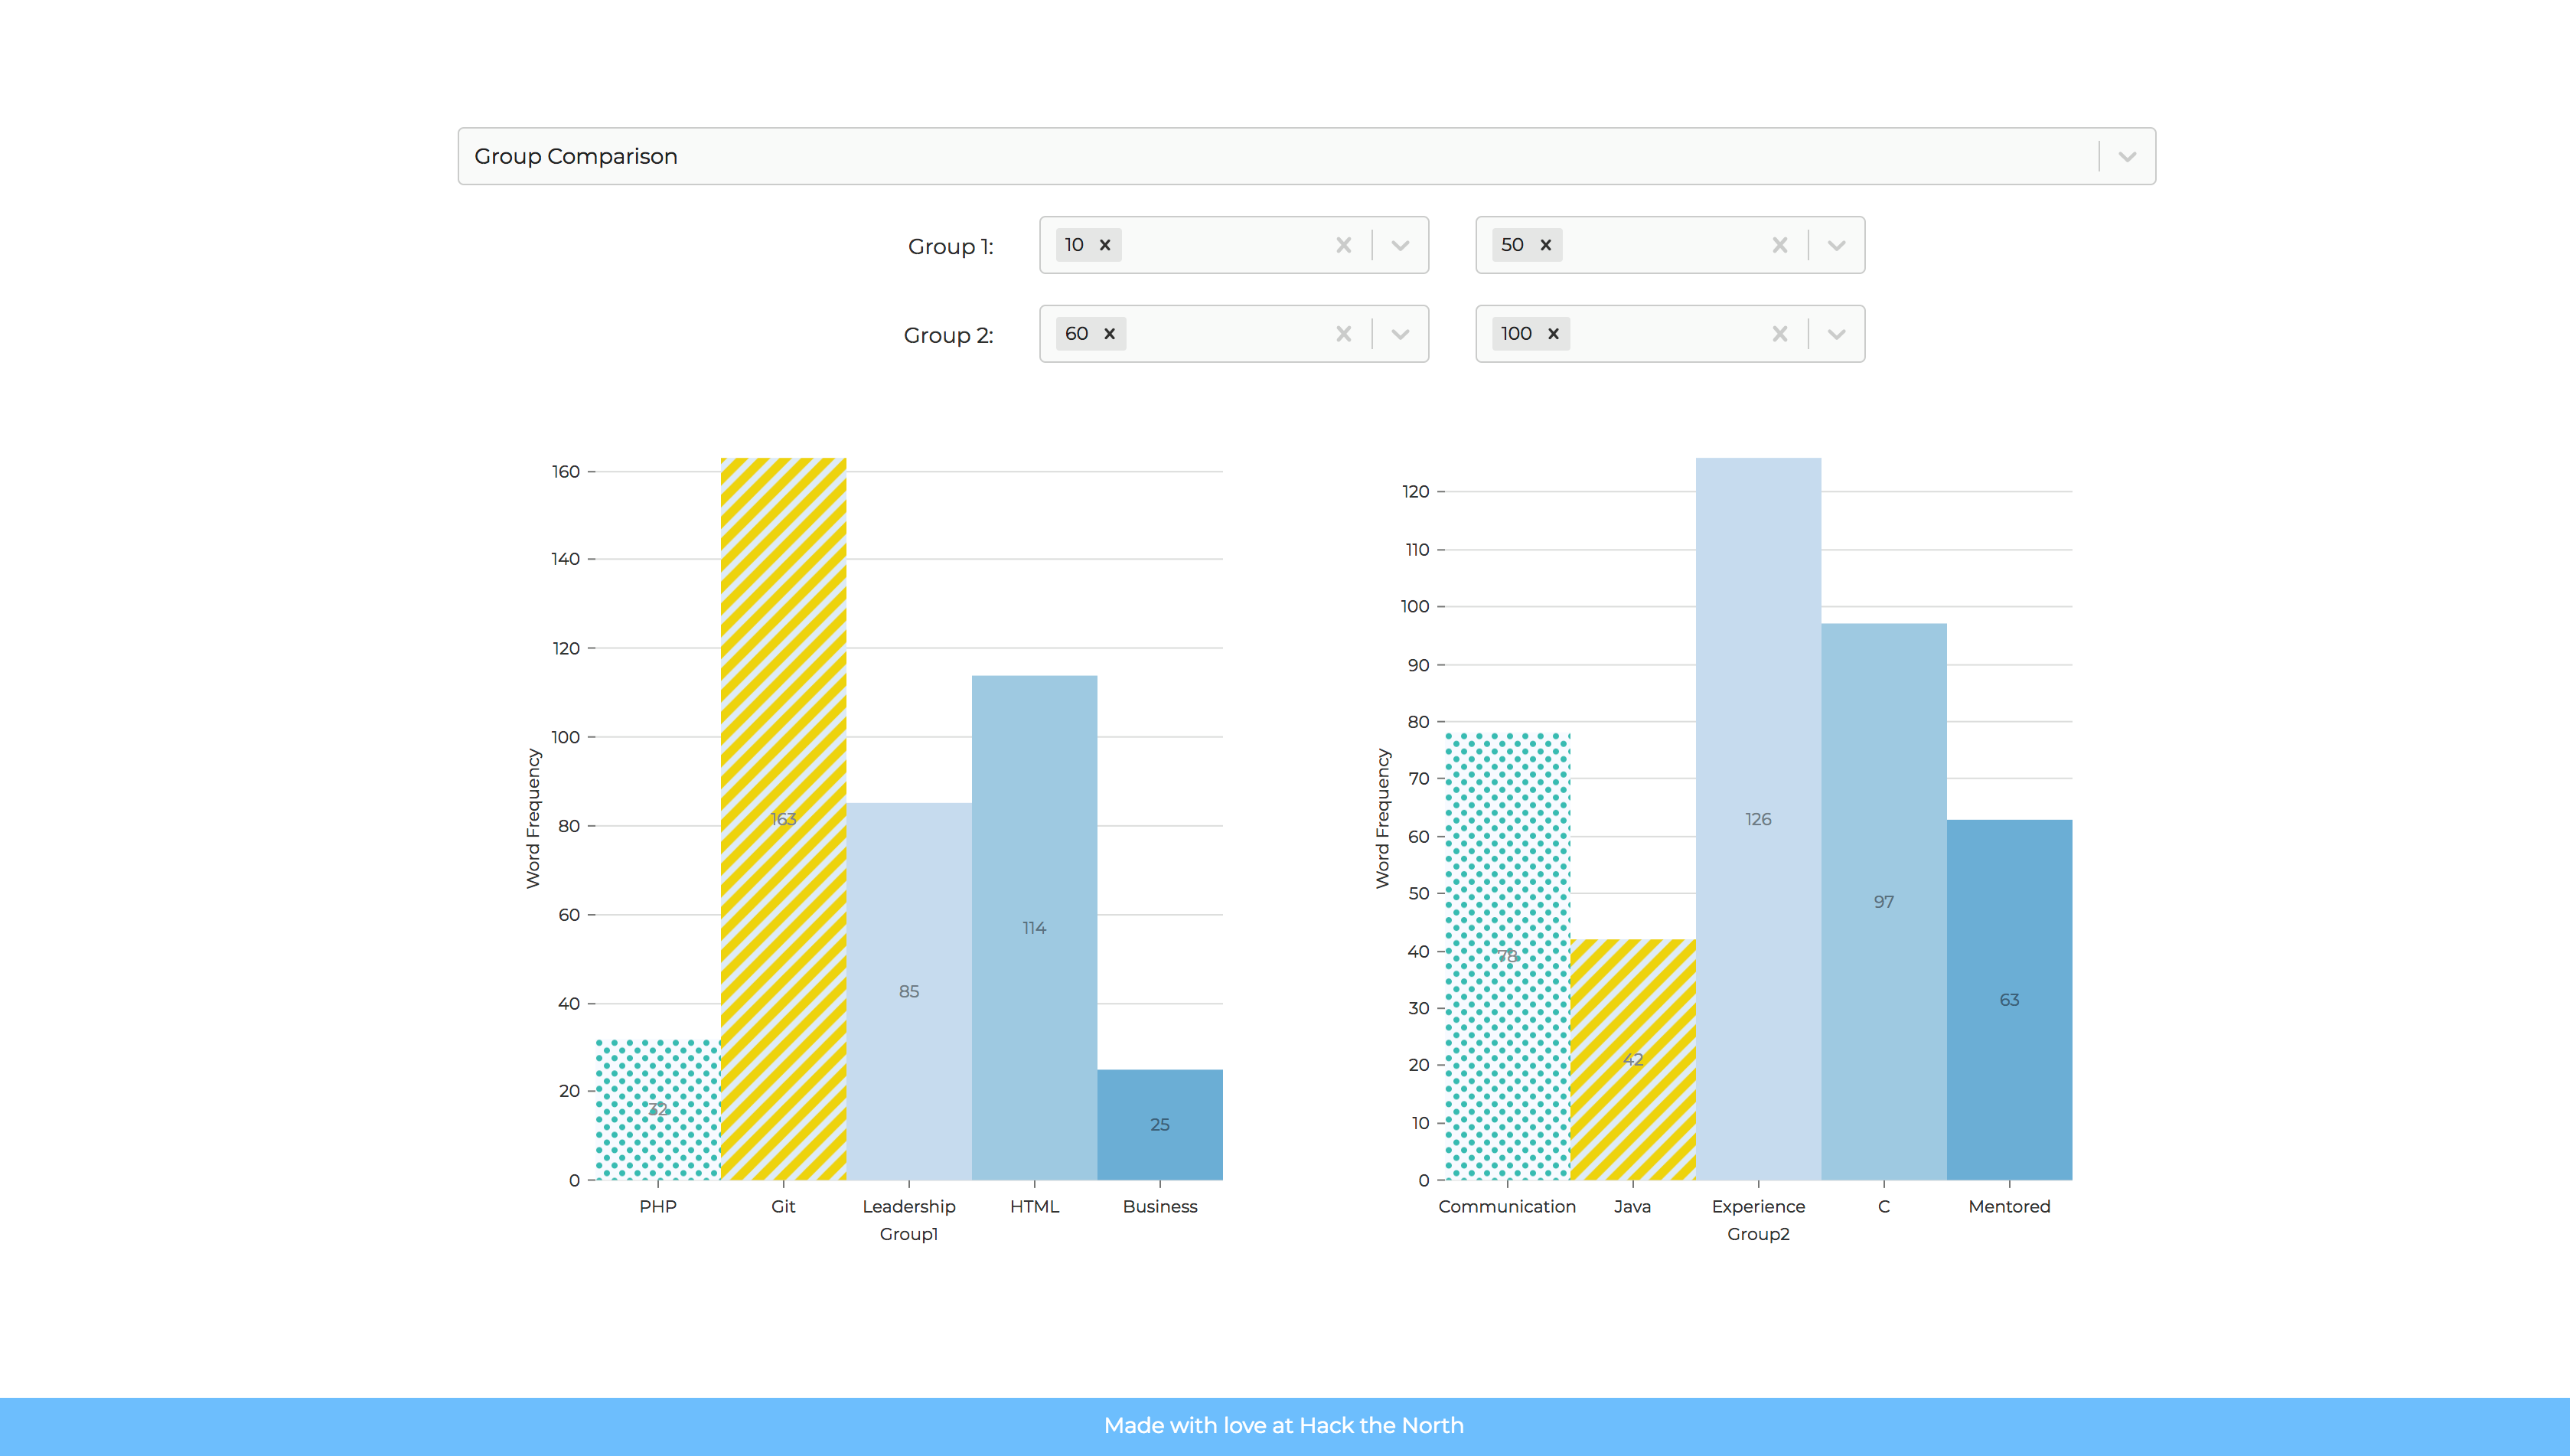Expand Group 2 second select dropdown arrow
Viewport: 2570px width, 1456px height.
(x=1836, y=334)
